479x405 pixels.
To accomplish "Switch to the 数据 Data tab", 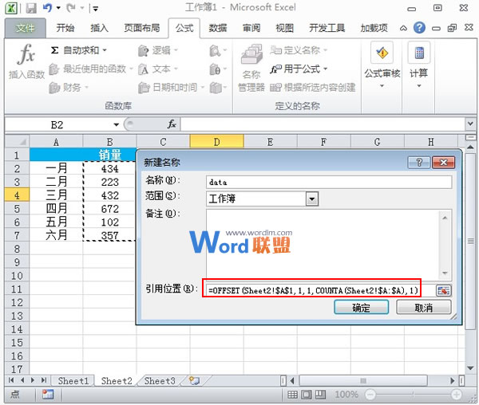I will [x=218, y=28].
